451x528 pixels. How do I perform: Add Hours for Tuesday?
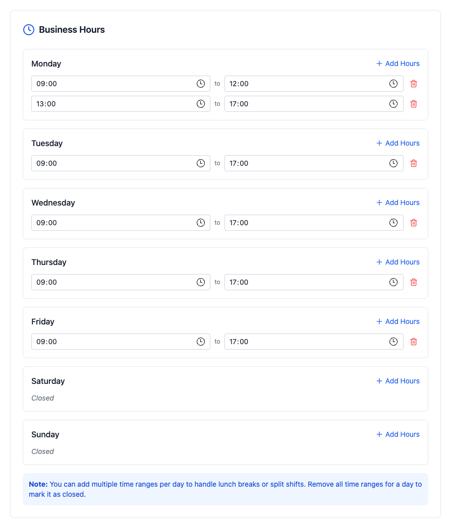398,143
